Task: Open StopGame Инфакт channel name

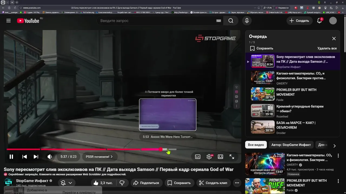Action: pyautogui.click(x=32, y=181)
